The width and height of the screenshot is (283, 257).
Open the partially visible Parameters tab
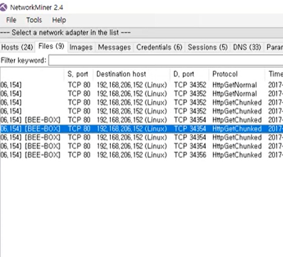(274, 47)
